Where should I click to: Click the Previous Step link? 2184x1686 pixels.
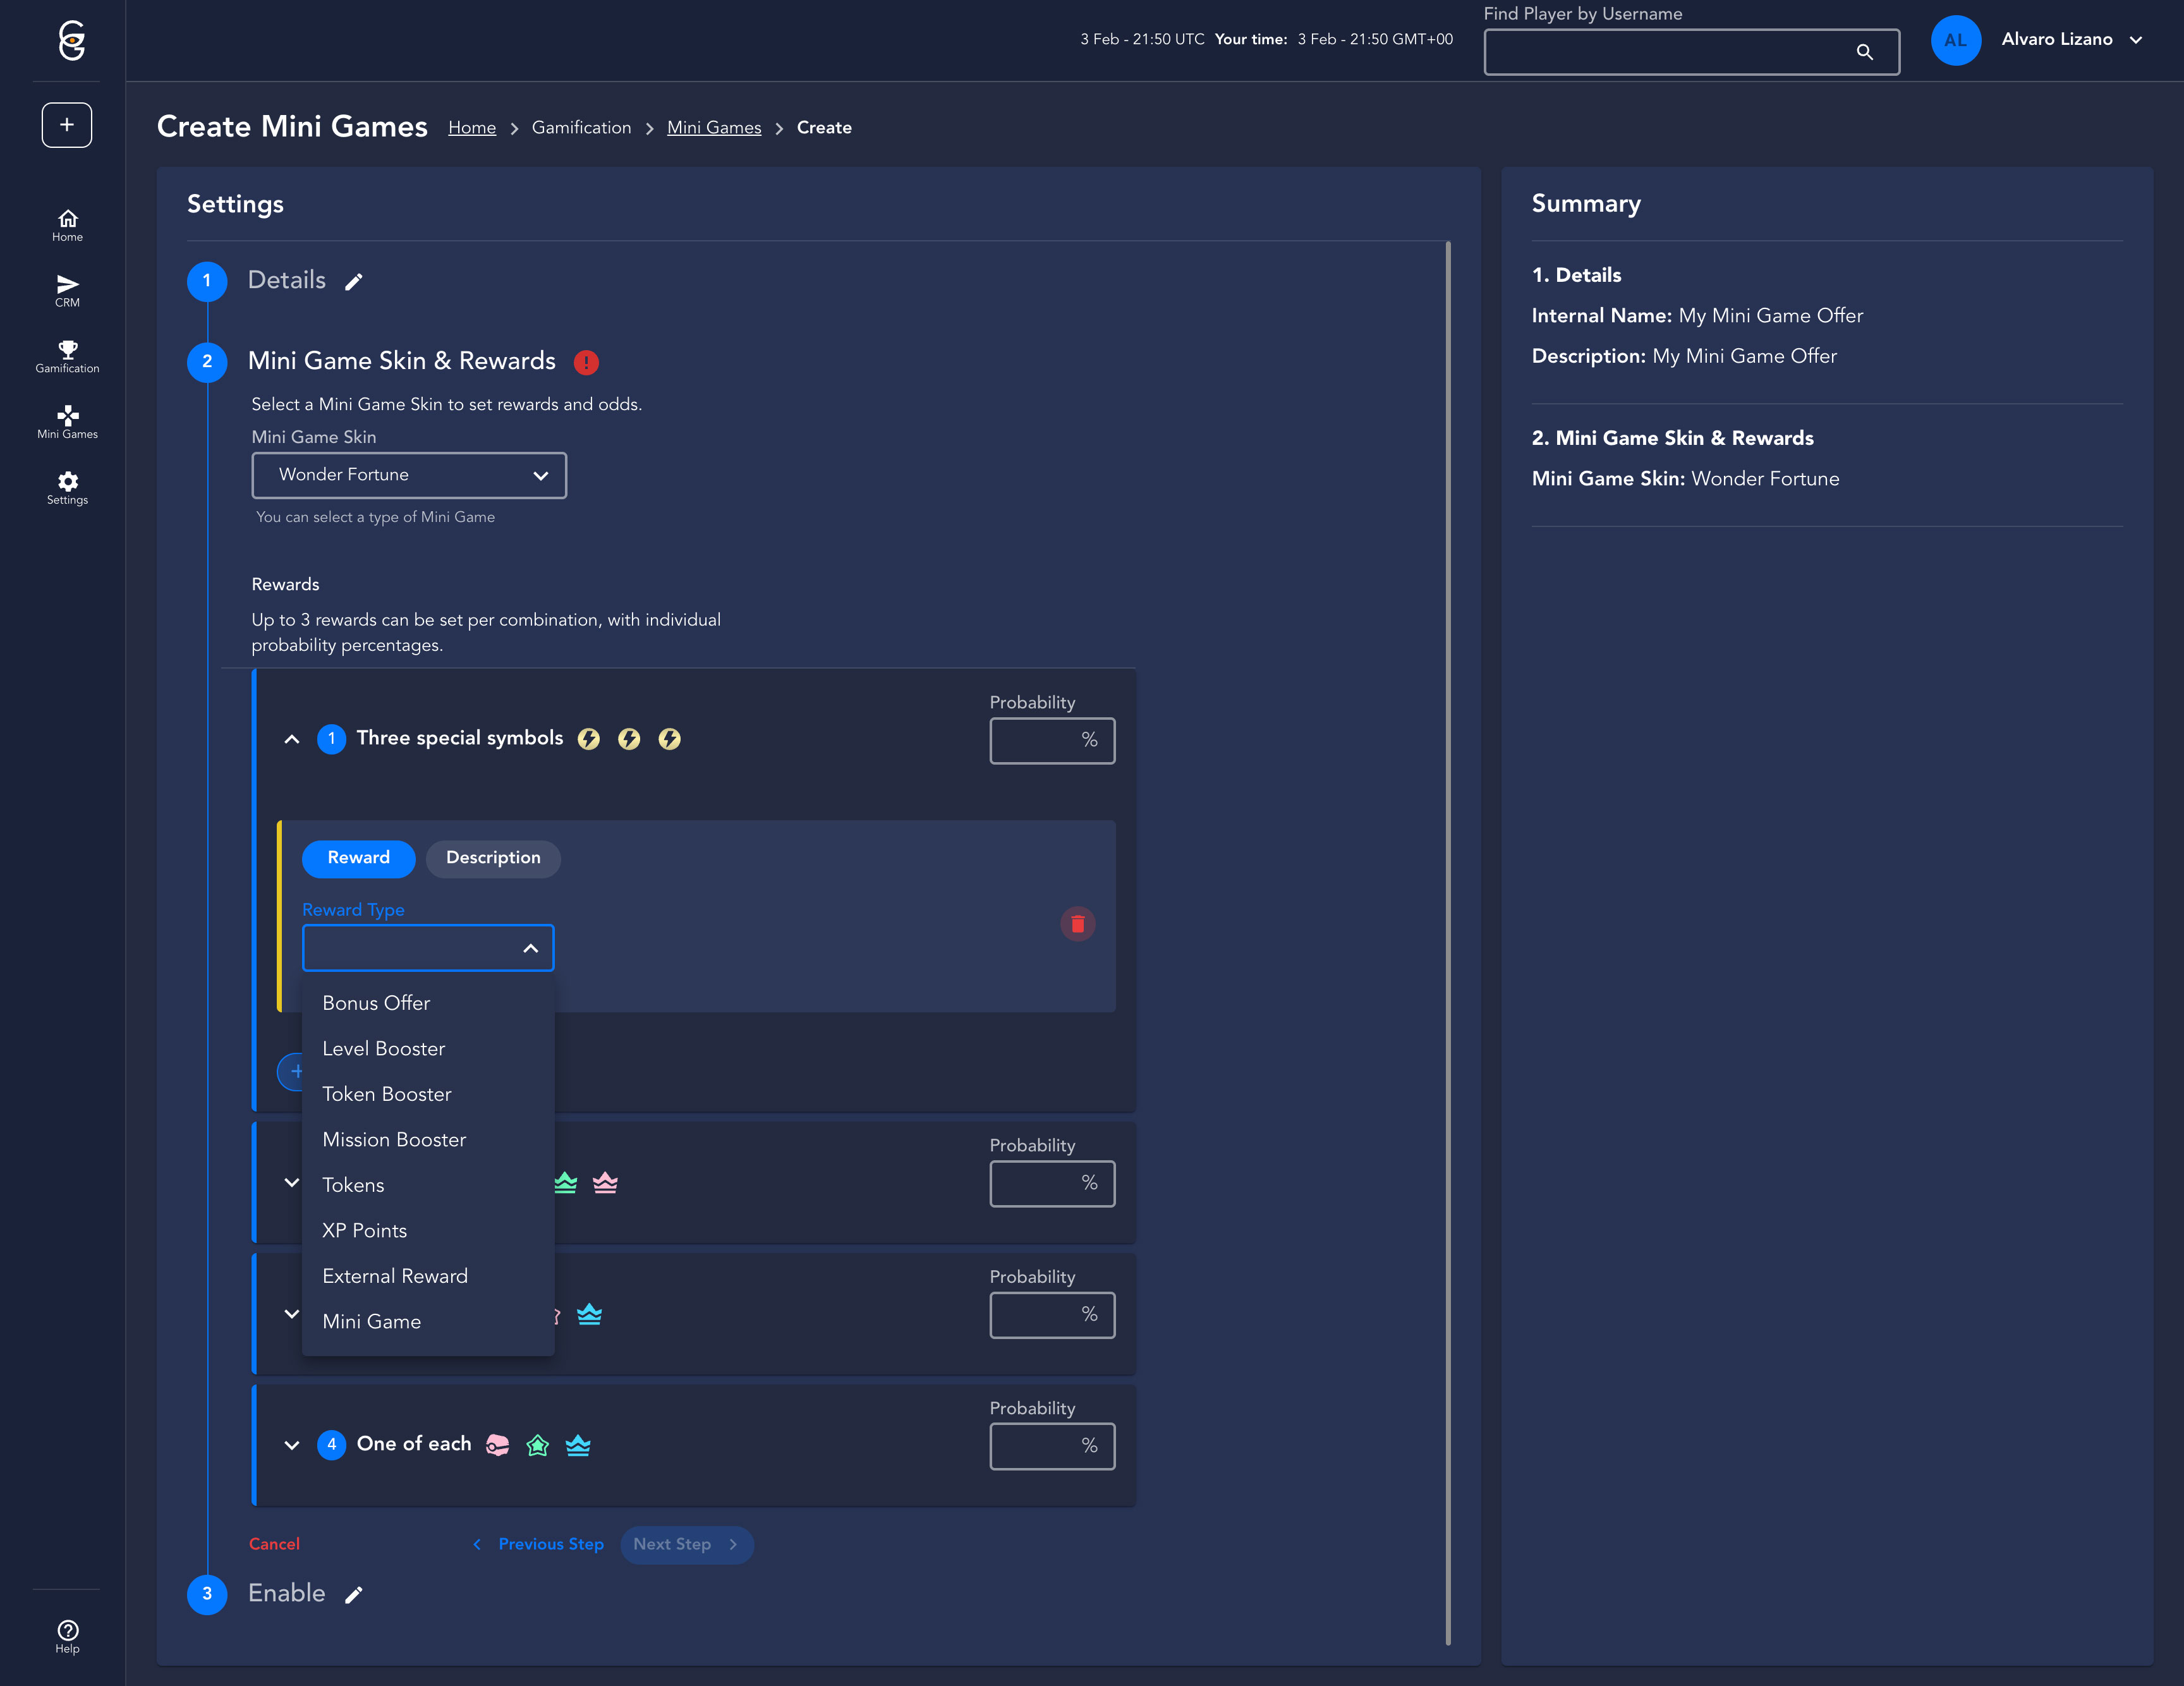click(x=550, y=1544)
